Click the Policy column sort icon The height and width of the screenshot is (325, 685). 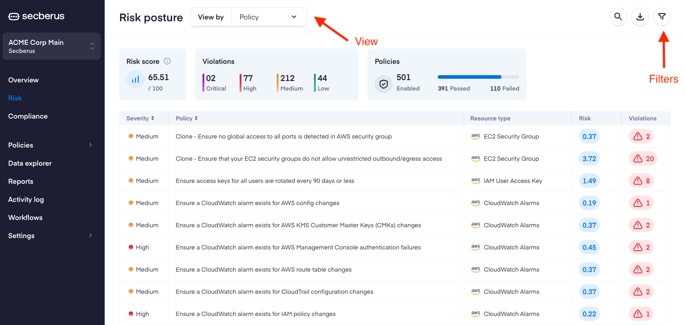[196, 118]
